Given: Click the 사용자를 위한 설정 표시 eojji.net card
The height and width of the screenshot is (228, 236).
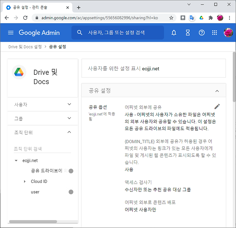Looking at the screenshot, I should point(154,68).
